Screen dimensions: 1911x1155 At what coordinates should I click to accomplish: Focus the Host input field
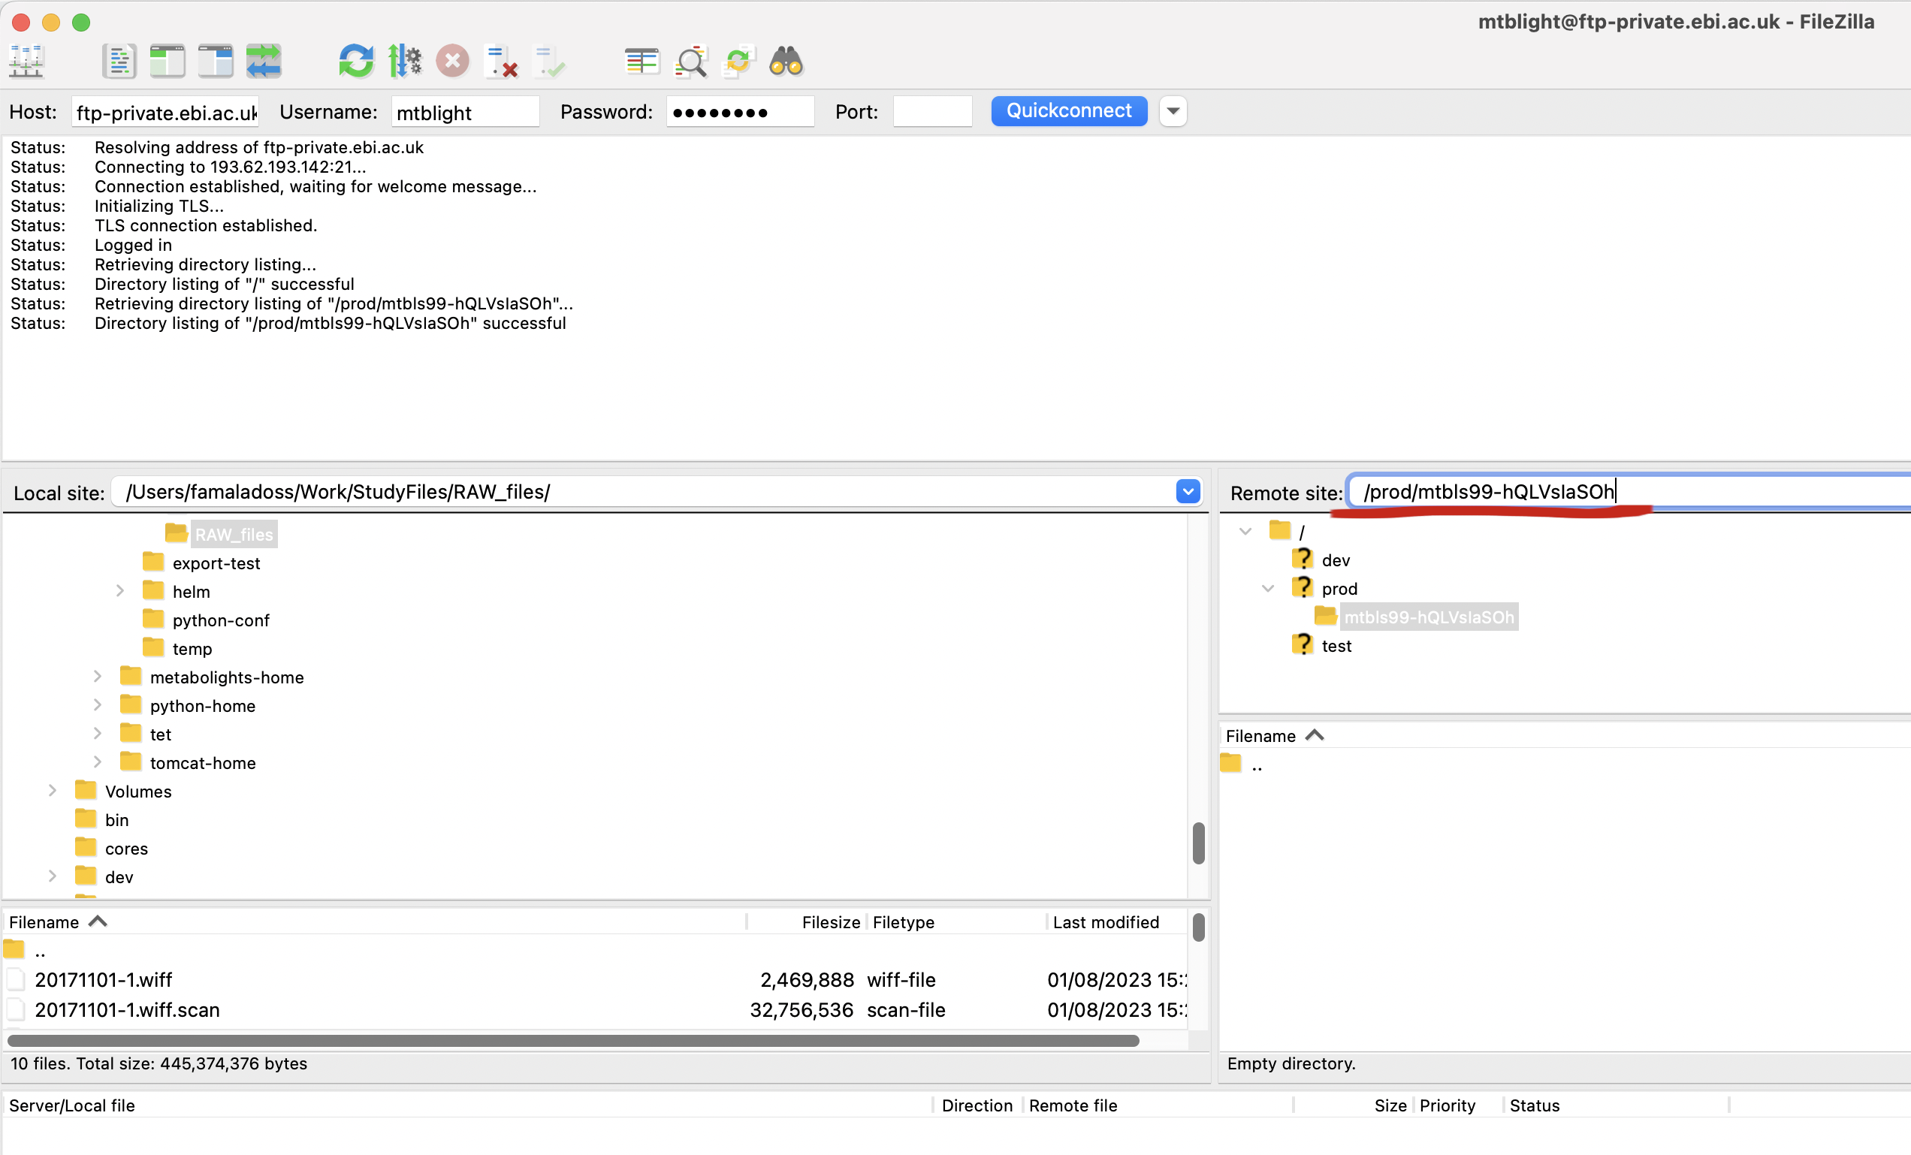coord(166,113)
